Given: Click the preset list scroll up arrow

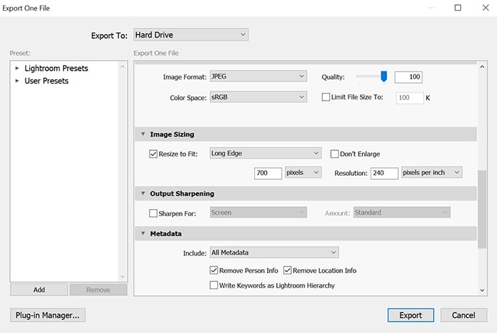Looking at the screenshot, I should 123,67.
